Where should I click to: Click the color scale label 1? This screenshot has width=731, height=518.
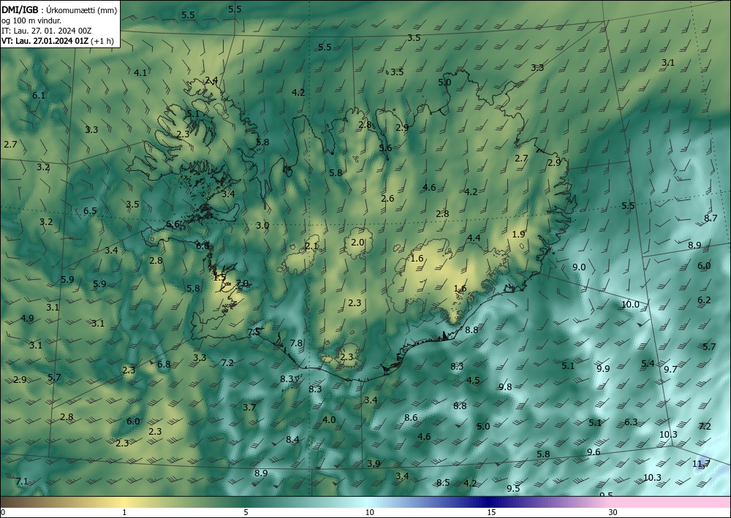124,513
